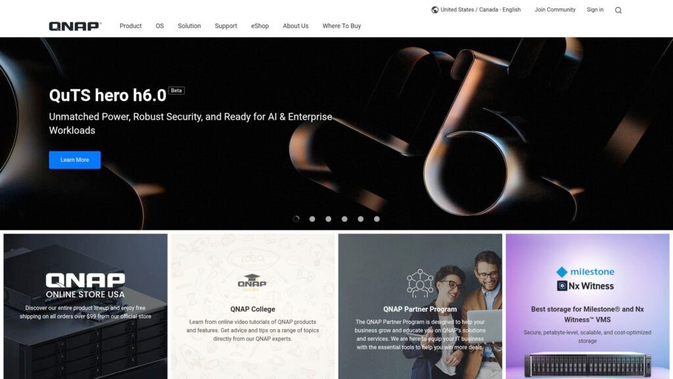The width and height of the screenshot is (673, 379).
Task: Click the QNAP College graduation cap logo
Action: (252, 282)
